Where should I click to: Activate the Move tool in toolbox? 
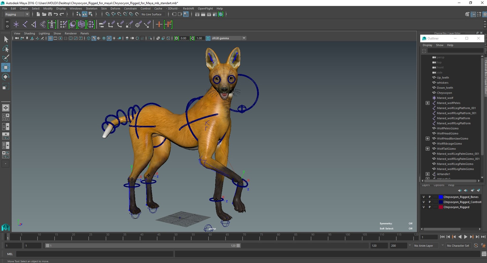6,67
